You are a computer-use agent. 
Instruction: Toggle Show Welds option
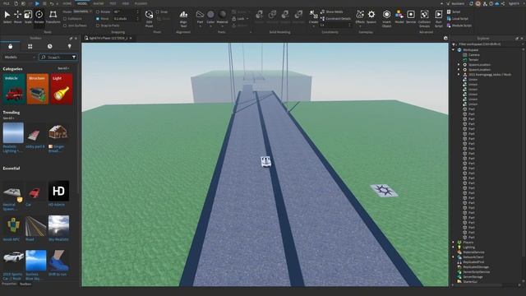tap(331, 12)
